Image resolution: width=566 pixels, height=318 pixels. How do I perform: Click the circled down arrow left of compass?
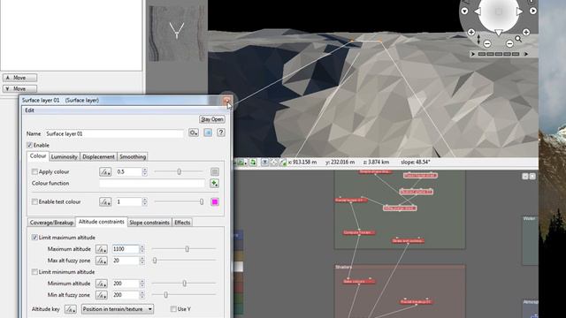[464, 11]
